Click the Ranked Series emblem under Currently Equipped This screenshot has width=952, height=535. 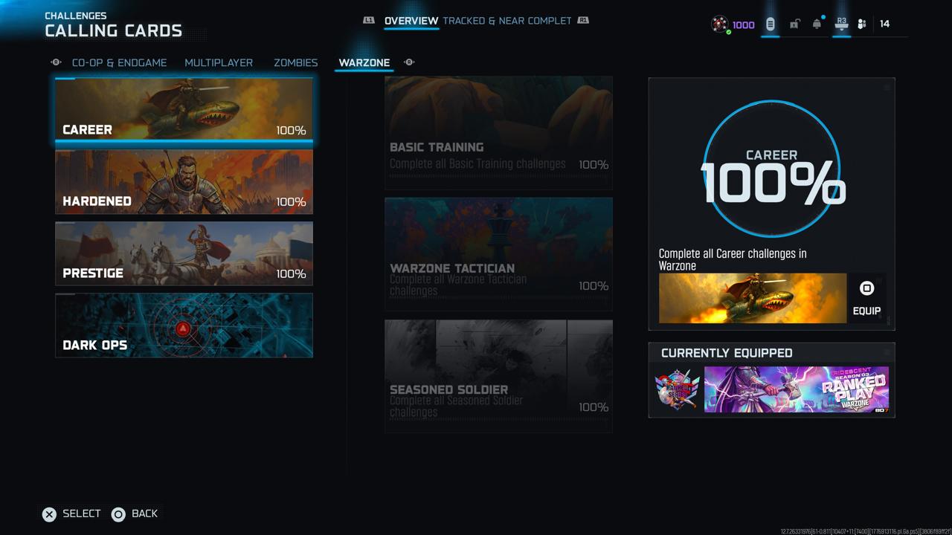coord(677,390)
